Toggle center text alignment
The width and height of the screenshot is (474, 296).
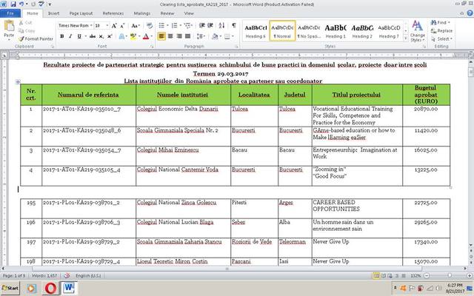[170, 36]
